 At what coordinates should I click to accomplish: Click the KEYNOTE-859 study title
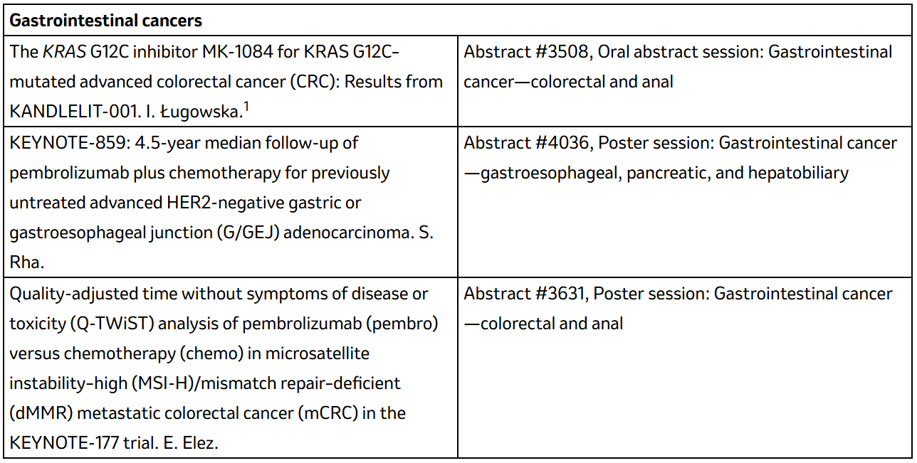(x=68, y=143)
